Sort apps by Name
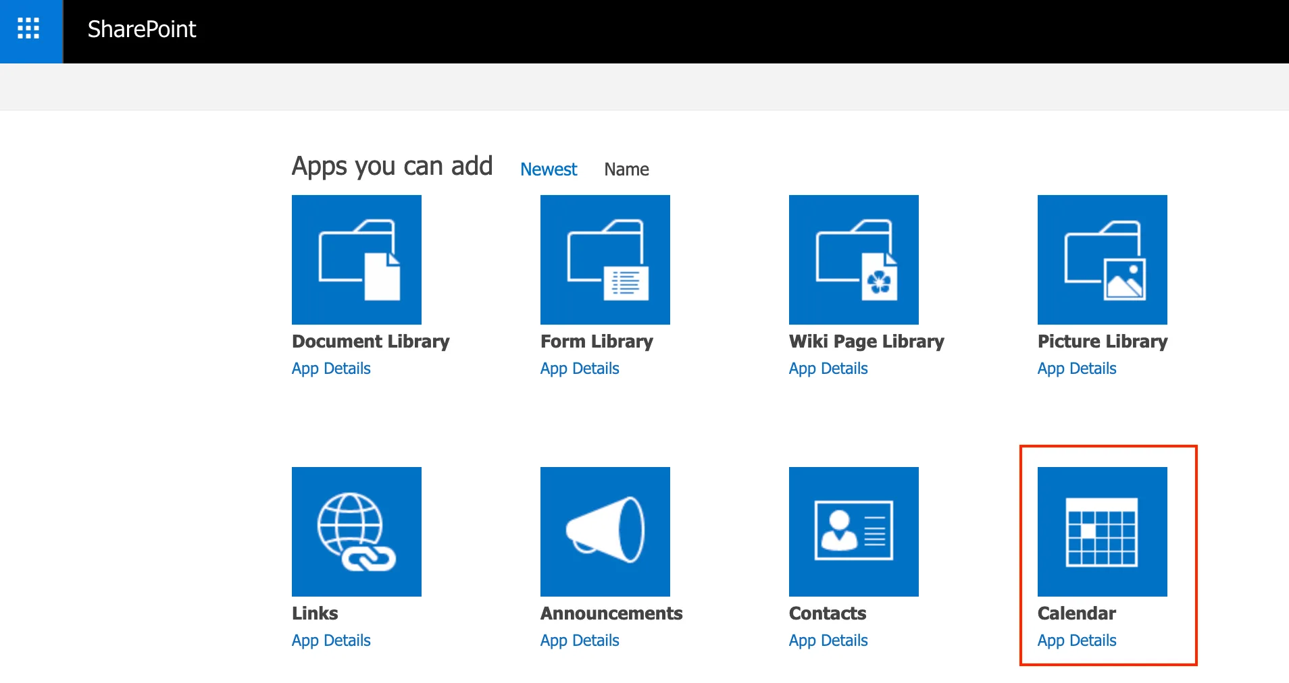1289x683 pixels. [x=626, y=169]
